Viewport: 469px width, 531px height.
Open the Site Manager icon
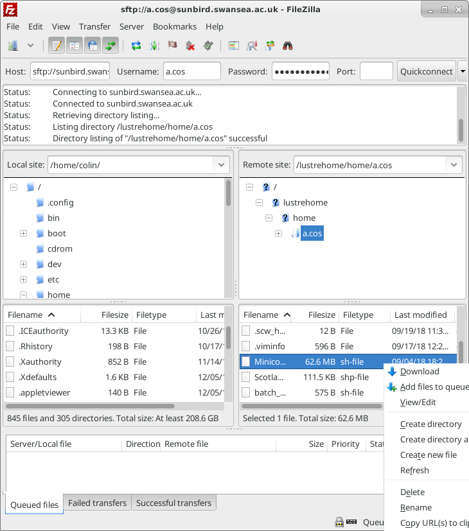coord(13,46)
